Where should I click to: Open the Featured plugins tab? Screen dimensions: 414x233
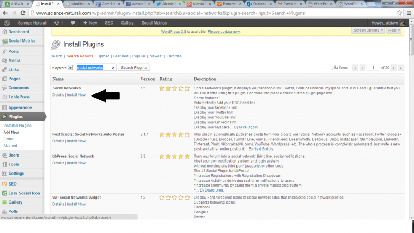tap(121, 56)
